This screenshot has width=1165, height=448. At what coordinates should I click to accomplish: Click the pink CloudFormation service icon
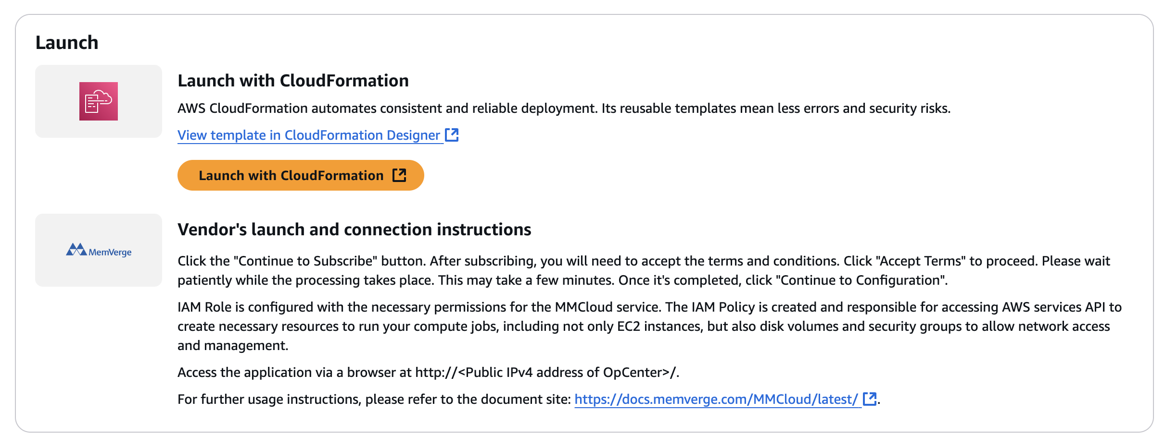click(x=99, y=101)
